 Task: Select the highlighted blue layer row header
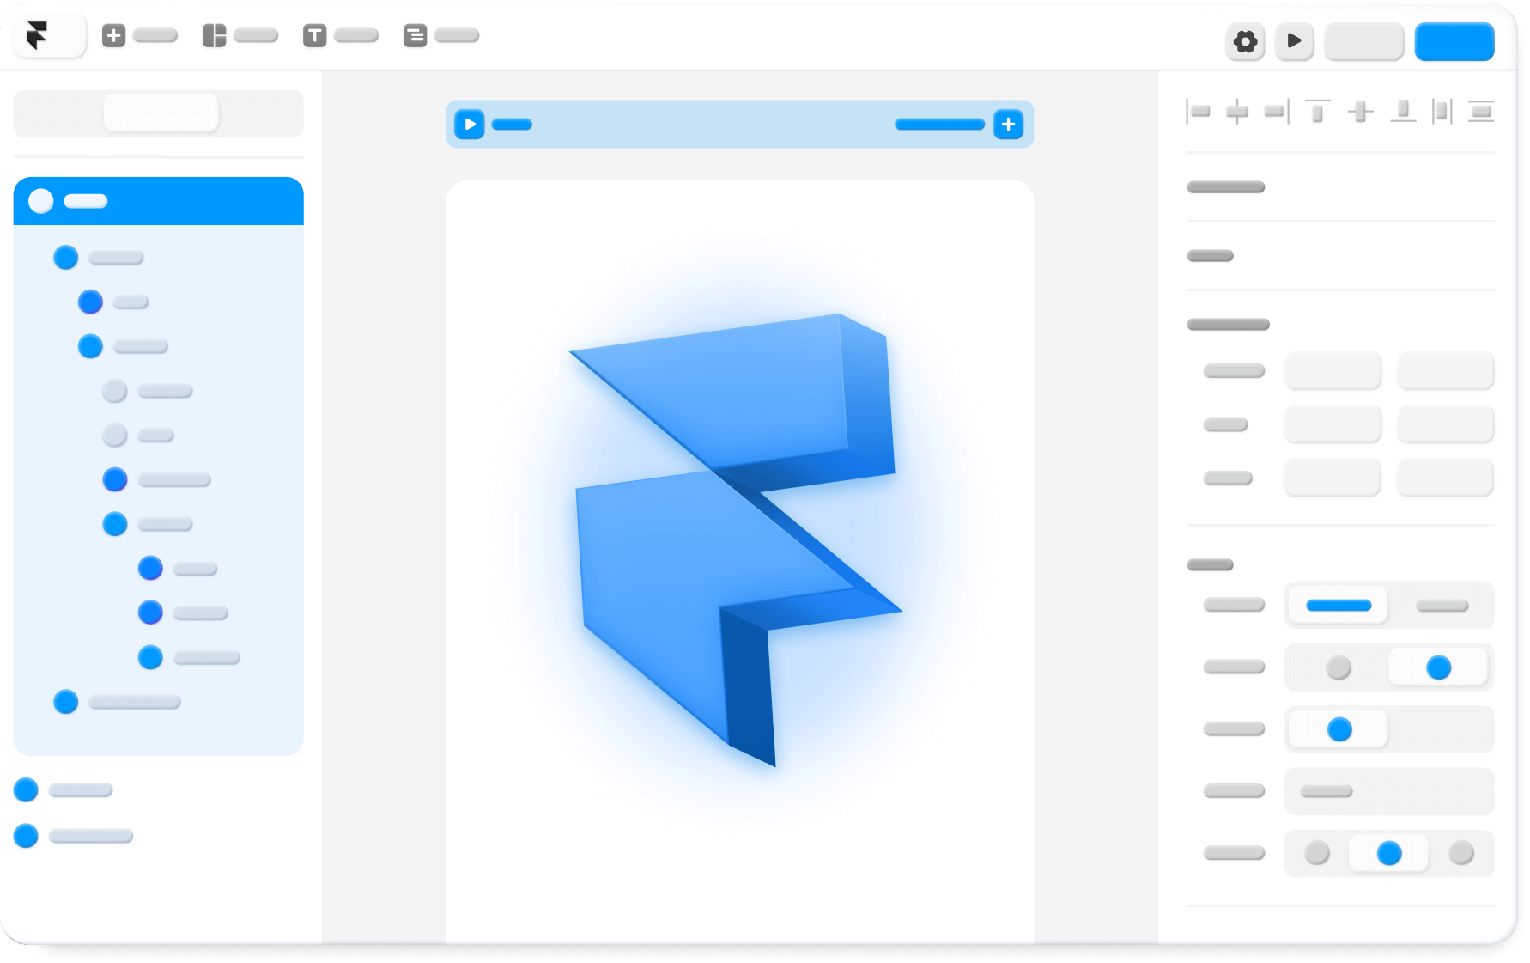click(x=159, y=201)
